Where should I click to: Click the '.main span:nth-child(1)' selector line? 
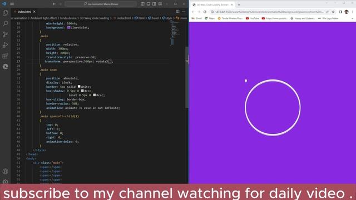(x=60, y=116)
